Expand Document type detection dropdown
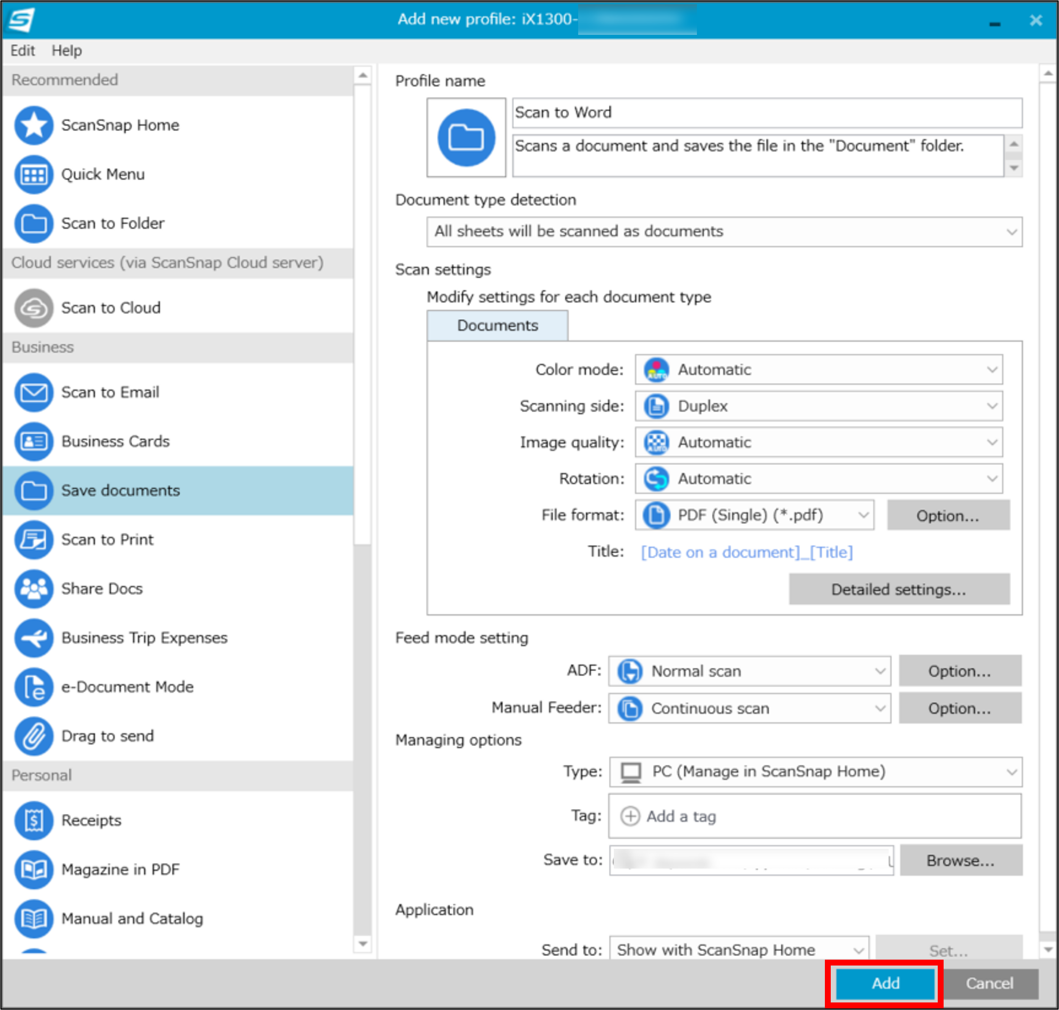The height and width of the screenshot is (1010, 1059). (724, 232)
